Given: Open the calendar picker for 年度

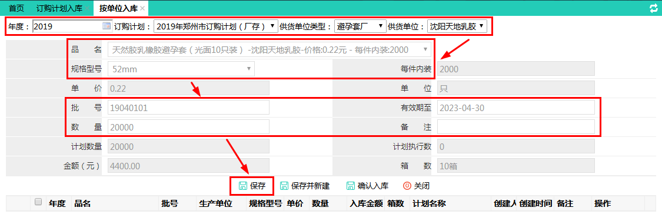Looking at the screenshot, I should click(107, 26).
